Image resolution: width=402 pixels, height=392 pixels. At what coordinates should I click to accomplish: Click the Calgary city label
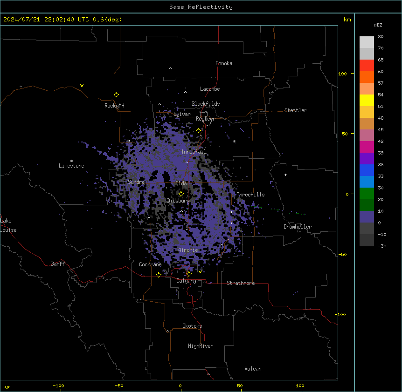pos(186,281)
